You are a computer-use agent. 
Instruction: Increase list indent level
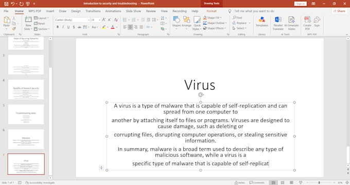click(148, 20)
